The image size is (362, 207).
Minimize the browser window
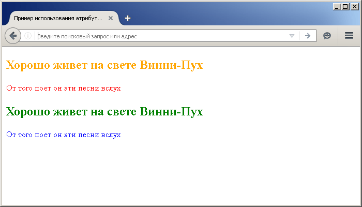pyautogui.click(x=337, y=7)
